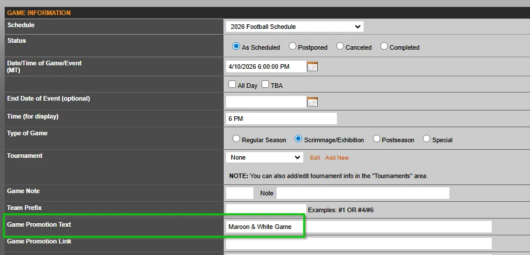530x255 pixels.
Task: Click the small Game Note code field
Action: coord(239,193)
